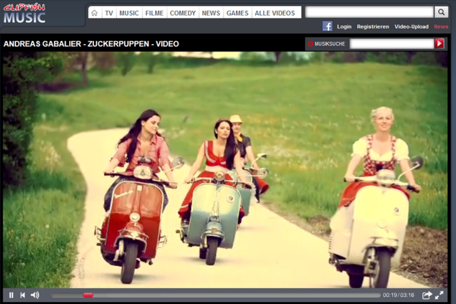Click the red News link
The height and width of the screenshot is (304, 456).
pyautogui.click(x=441, y=27)
